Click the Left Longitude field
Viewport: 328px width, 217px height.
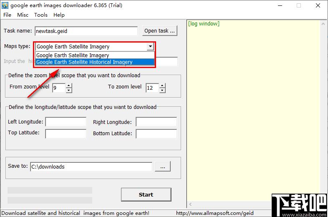66,122
